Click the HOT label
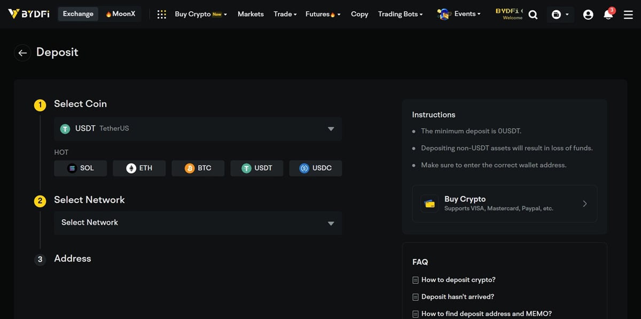Screen dimensions: 641x319 (x=61, y=153)
